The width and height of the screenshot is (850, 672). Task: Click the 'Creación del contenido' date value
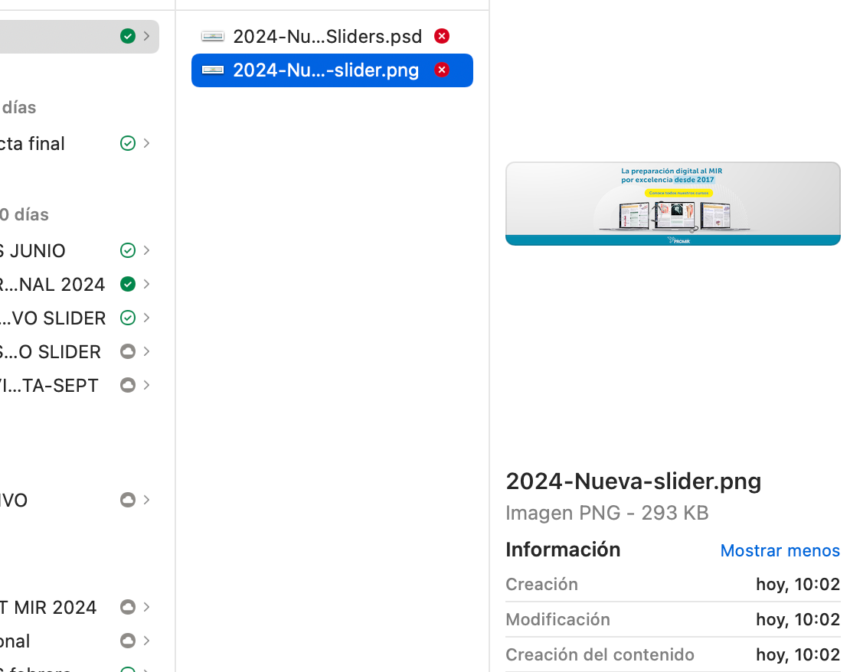point(798,654)
